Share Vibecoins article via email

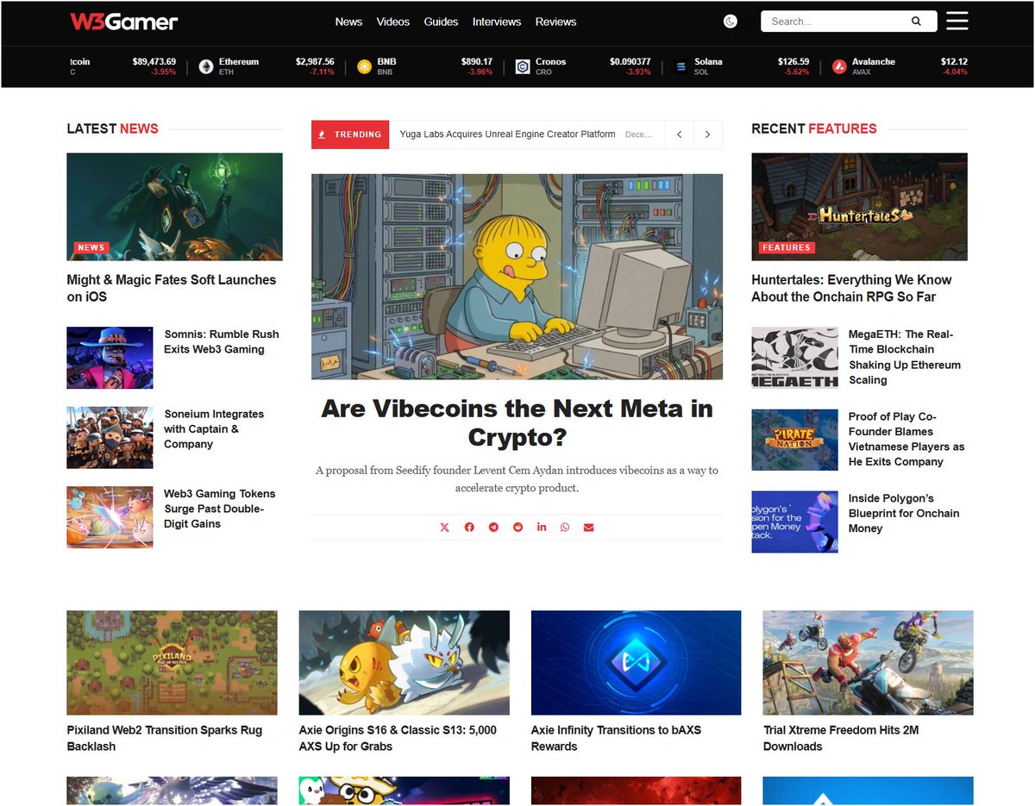(588, 528)
